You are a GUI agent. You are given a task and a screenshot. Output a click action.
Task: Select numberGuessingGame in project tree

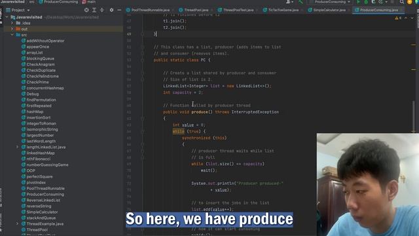click(x=47, y=165)
